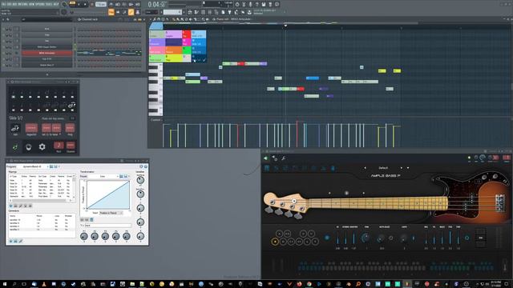Select previous Ample Bass preset arrow
The width and height of the screenshot is (513, 288).
[x=366, y=168]
